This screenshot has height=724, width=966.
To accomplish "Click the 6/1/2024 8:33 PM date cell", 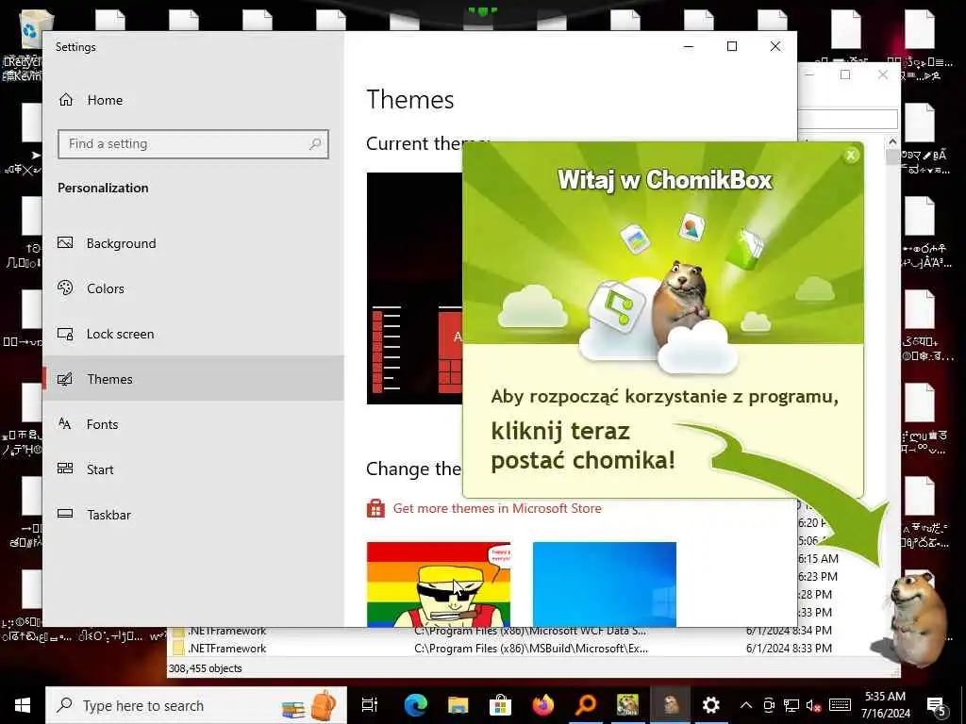I will (x=790, y=649).
